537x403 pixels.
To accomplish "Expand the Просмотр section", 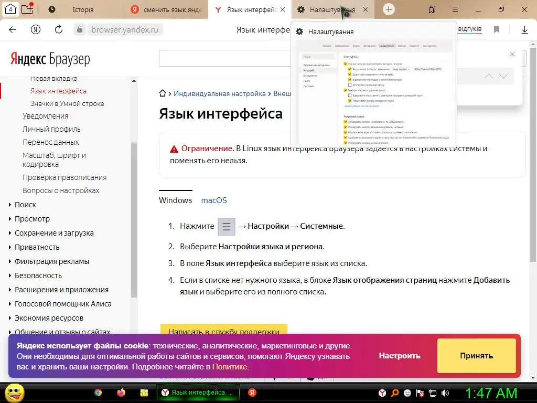I will point(32,219).
